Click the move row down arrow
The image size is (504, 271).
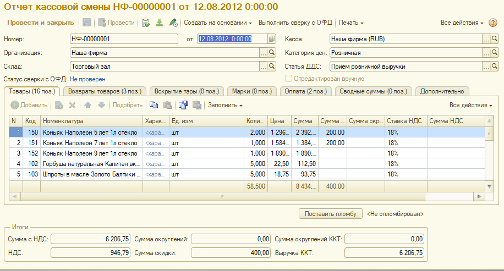[x=101, y=105]
